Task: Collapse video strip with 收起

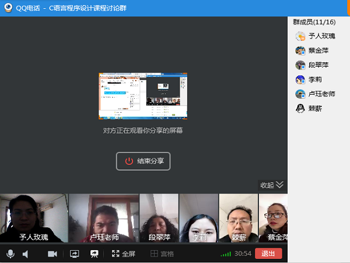Action: coord(272,185)
